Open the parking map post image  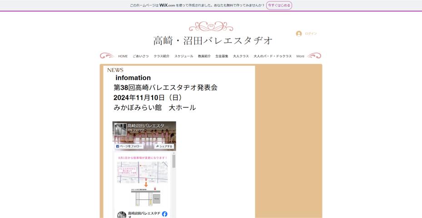[x=142, y=181]
